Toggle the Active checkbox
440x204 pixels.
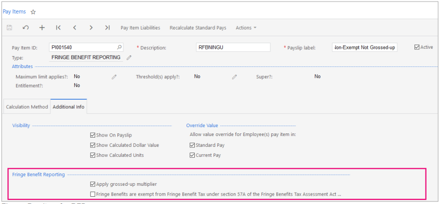[417, 47]
